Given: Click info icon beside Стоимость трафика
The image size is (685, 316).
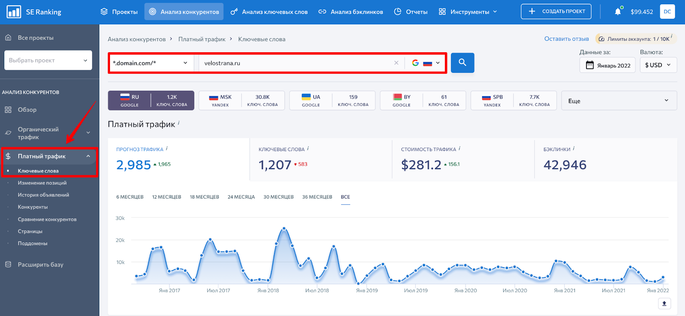Looking at the screenshot, I should 459,148.
